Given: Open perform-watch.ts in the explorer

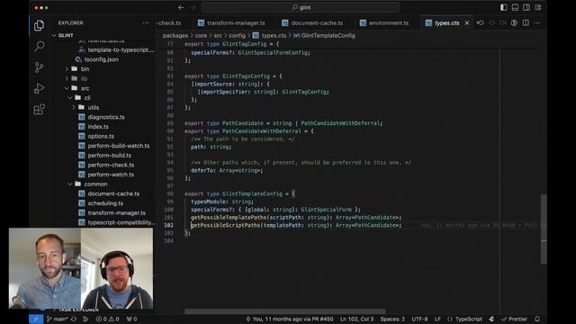Looking at the screenshot, I should click(111, 174).
